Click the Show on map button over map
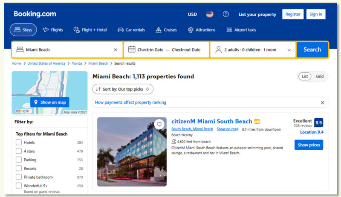Viewport: 341px width, 197px height. click(50, 102)
